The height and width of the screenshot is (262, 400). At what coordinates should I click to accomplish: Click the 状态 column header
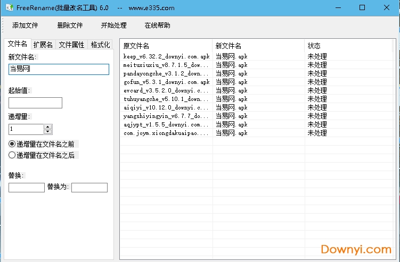click(349, 46)
